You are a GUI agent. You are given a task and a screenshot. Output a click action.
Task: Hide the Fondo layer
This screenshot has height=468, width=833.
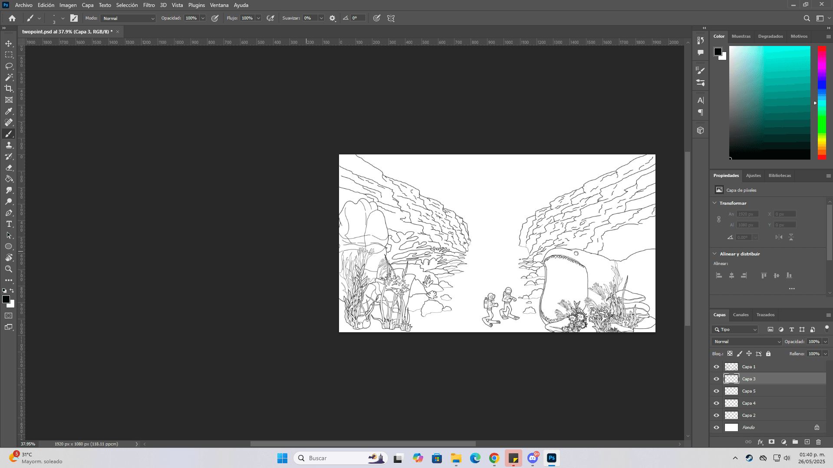(716, 427)
